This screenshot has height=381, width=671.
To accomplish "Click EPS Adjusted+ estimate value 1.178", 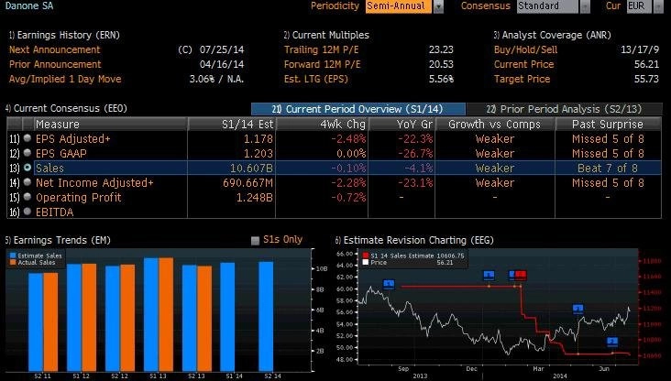I will coord(258,138).
